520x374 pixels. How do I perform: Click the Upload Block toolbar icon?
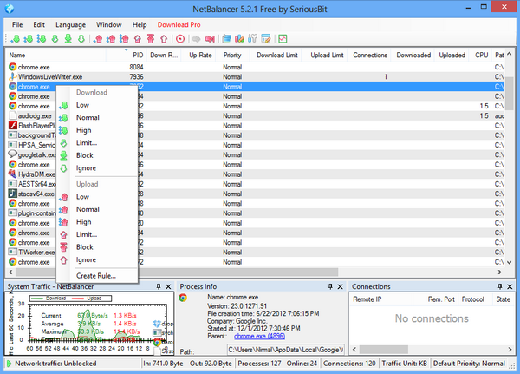tap(151, 39)
